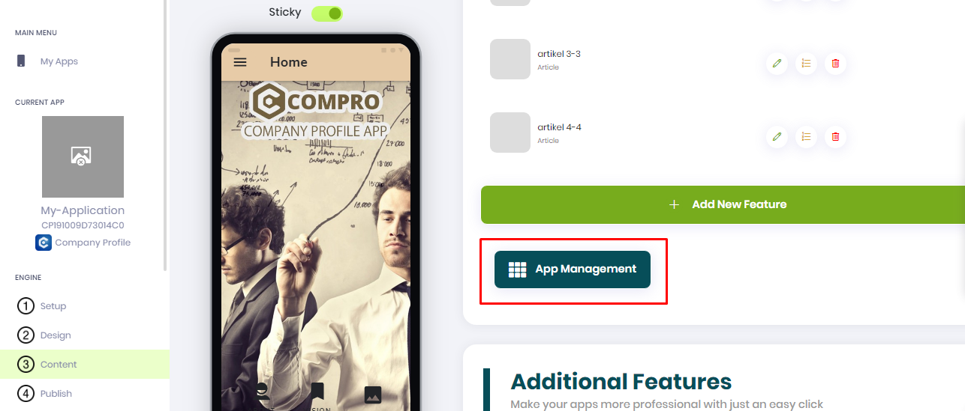Delete artikel 3-3 with the trash icon
Screen dimensions: 965x411
835,64
